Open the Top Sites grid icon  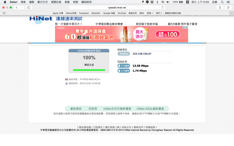(4, 13)
